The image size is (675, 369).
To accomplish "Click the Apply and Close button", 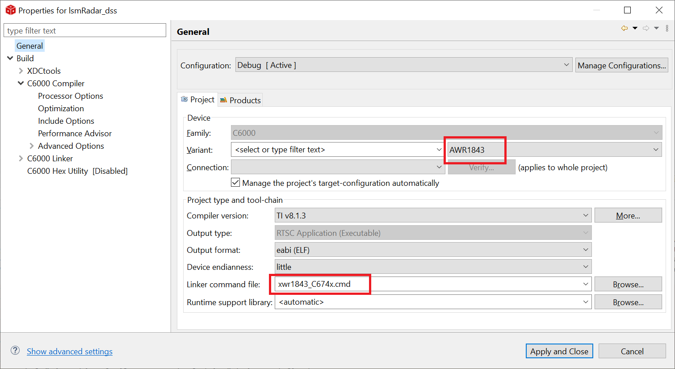I will 559,351.
